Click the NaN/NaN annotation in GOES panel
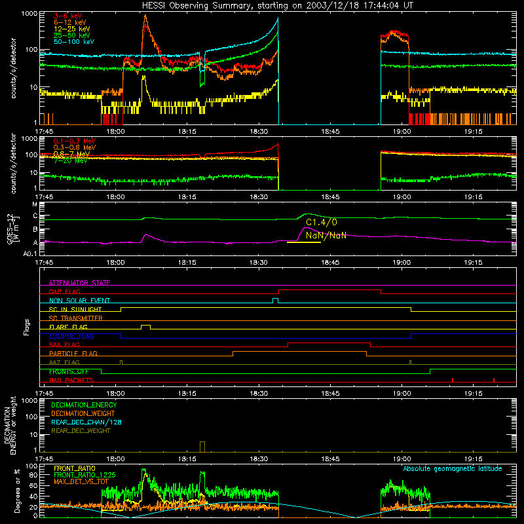Image resolution: width=524 pixels, height=524 pixels. (326, 236)
